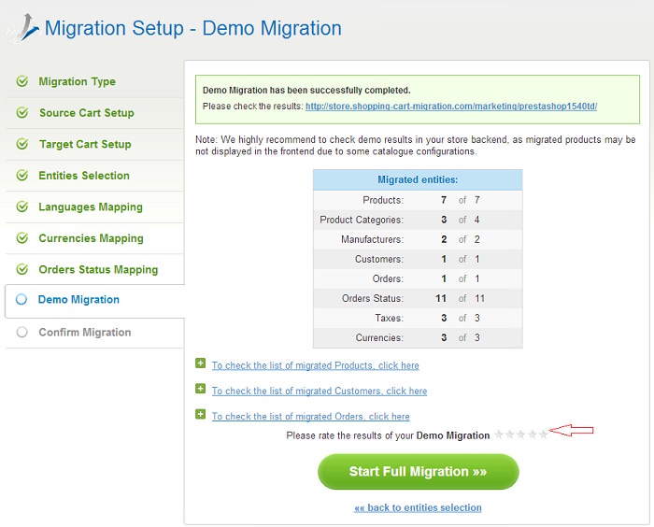The image size is (654, 527).
Task: Click the grey circle beside Confirm Migration step
Action: tap(21, 332)
